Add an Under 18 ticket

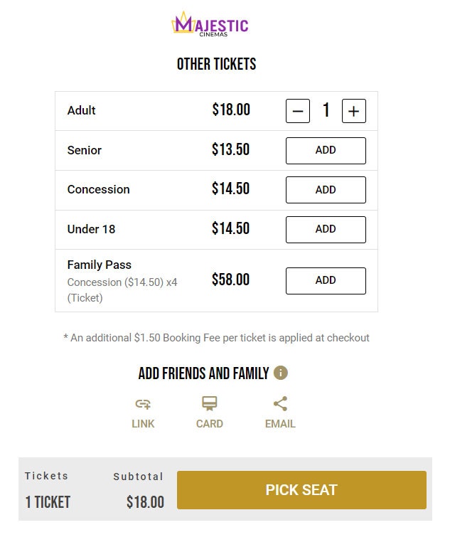coord(326,229)
